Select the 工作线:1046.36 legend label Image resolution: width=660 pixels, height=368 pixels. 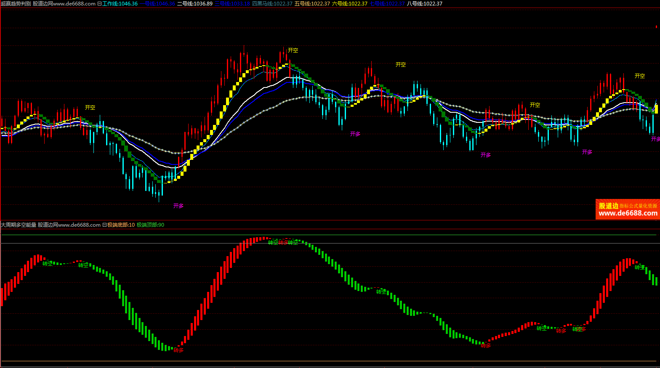point(120,4)
